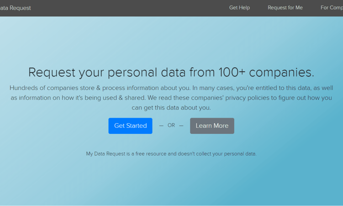Open the Get Help navigation link
Viewport: 343px width, 206px height.
(x=239, y=8)
